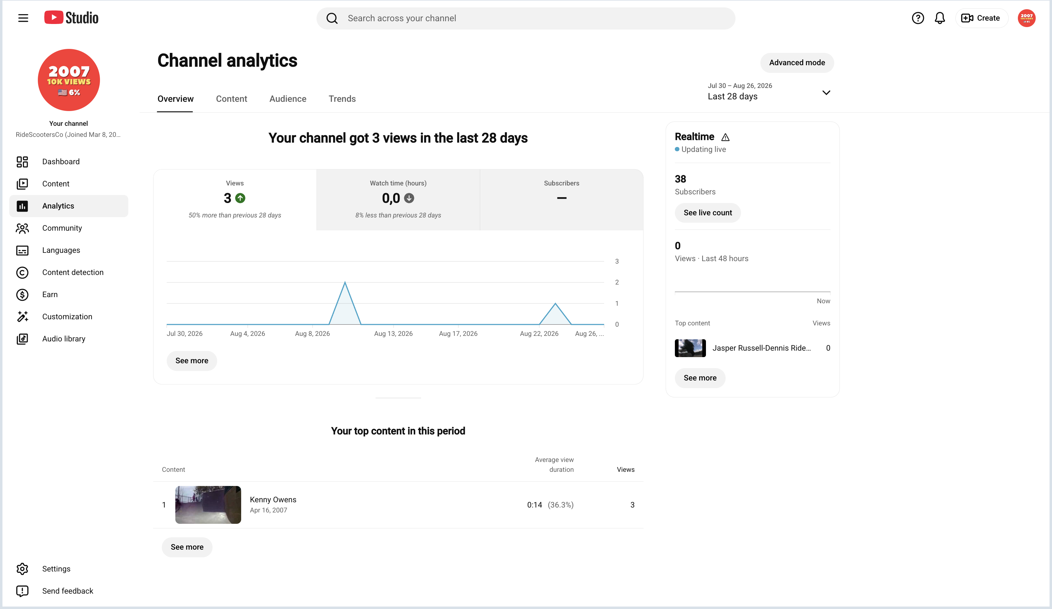Click the Dashboard sidebar icon
The width and height of the screenshot is (1052, 609).
pyautogui.click(x=22, y=161)
